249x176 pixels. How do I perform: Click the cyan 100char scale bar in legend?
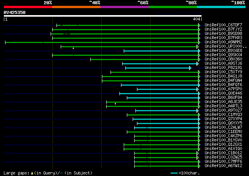coord(174,173)
